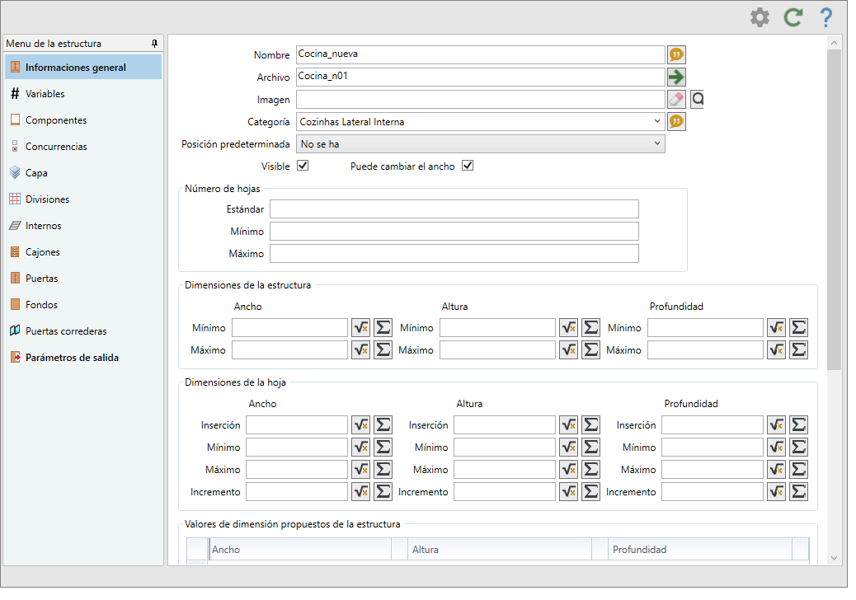Click the vertical scrollbar thumb
856x600 pixels.
tap(834, 210)
